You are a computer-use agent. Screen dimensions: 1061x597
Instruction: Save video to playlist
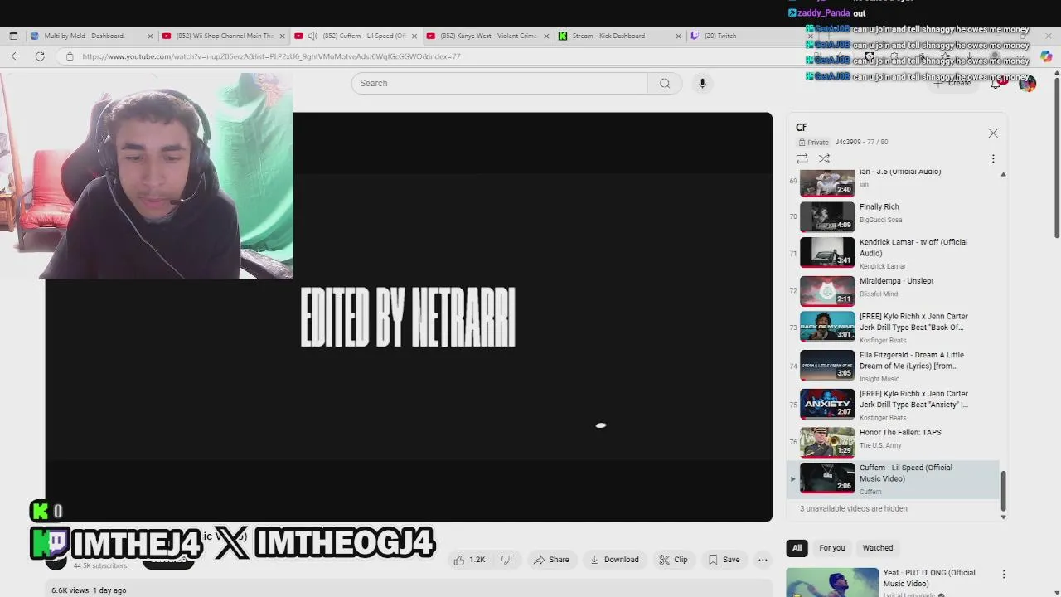(x=724, y=560)
